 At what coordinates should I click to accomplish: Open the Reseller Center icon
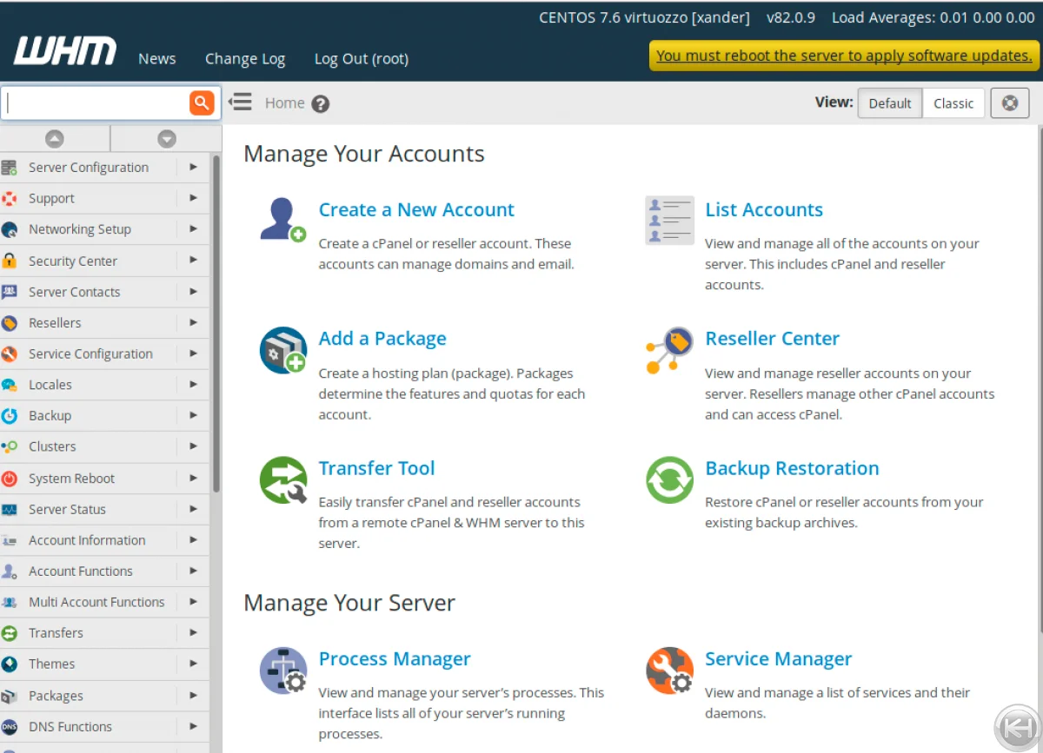pos(669,350)
